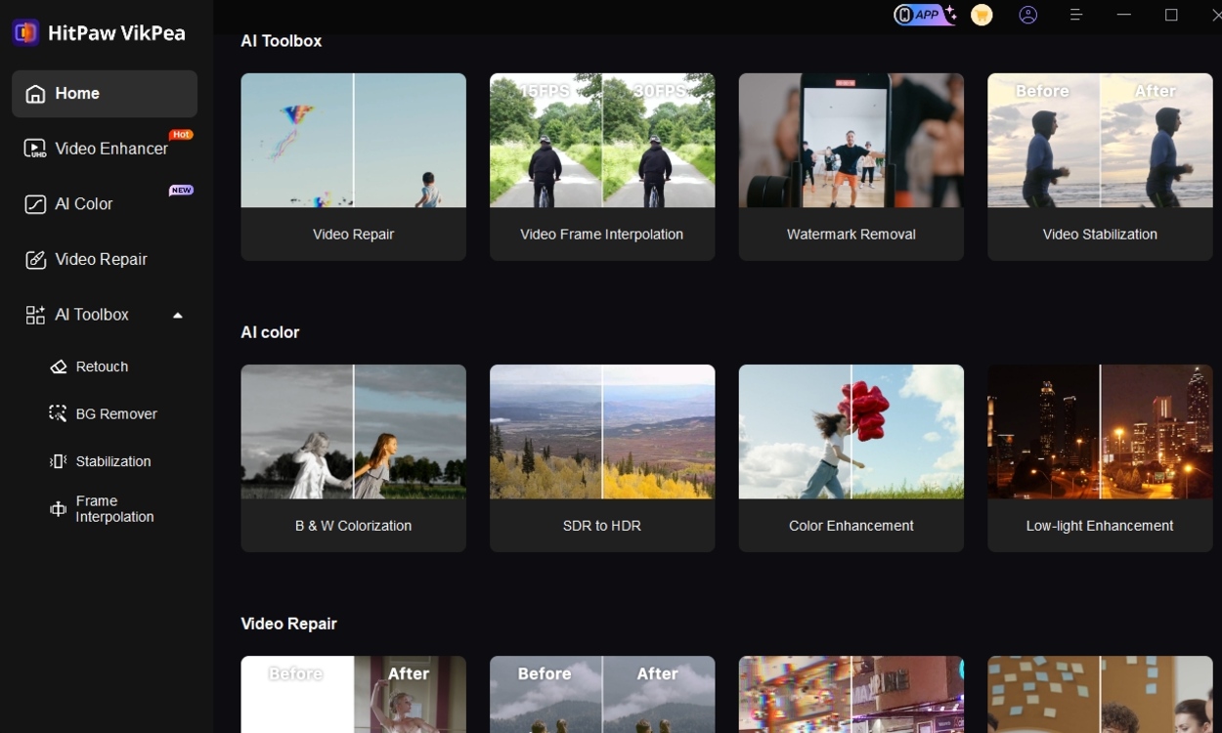Viewport: 1222px width, 733px height.
Task: Click the HitPaw VikPea title text
Action: click(116, 32)
